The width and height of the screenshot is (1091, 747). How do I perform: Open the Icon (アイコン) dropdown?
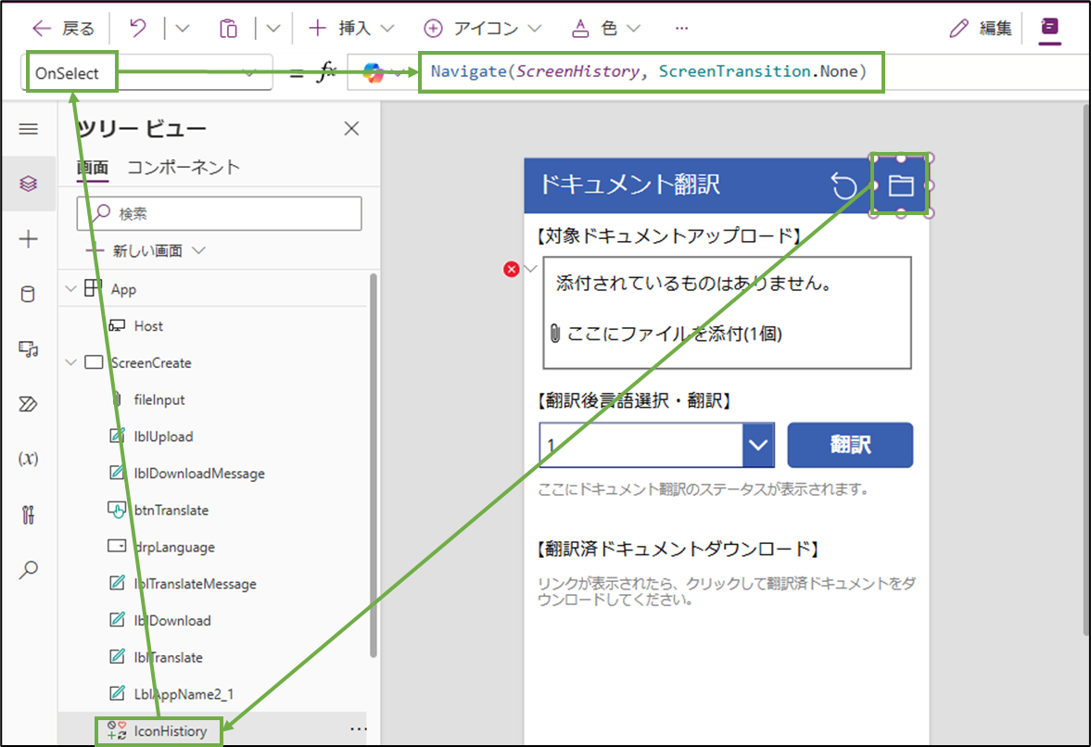pyautogui.click(x=482, y=29)
